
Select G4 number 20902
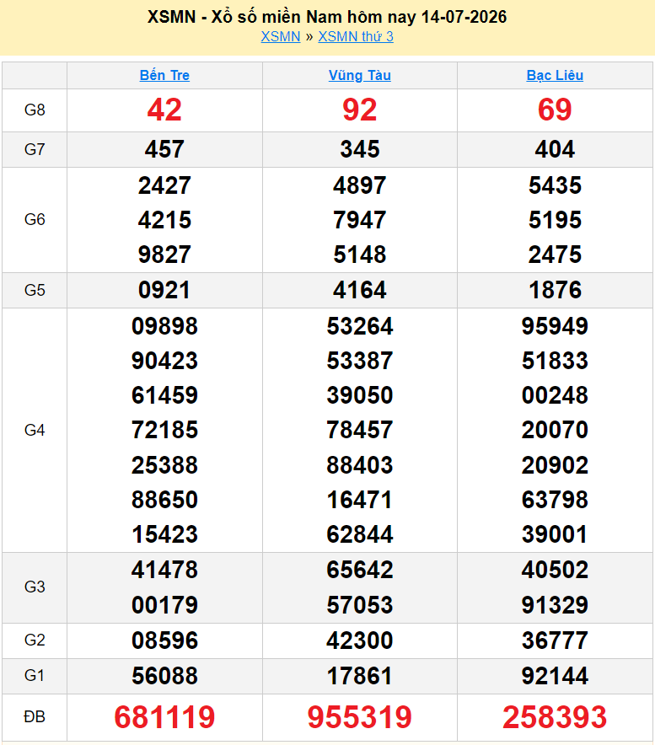pos(555,465)
